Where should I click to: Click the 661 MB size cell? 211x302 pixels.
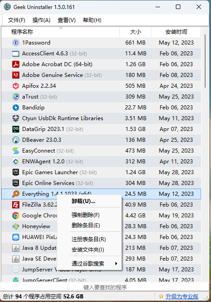tap(135, 43)
